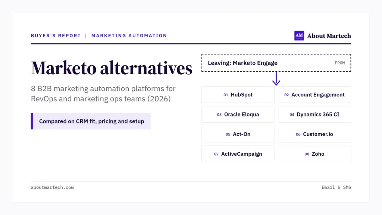Pick the Customer.io 06 card
This screenshot has height=215, width=382.
(x=314, y=134)
